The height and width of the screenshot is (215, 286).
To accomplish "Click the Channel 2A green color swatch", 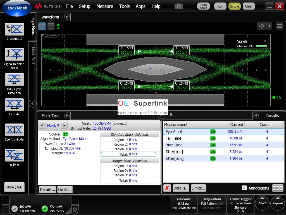I will [x=261, y=46].
